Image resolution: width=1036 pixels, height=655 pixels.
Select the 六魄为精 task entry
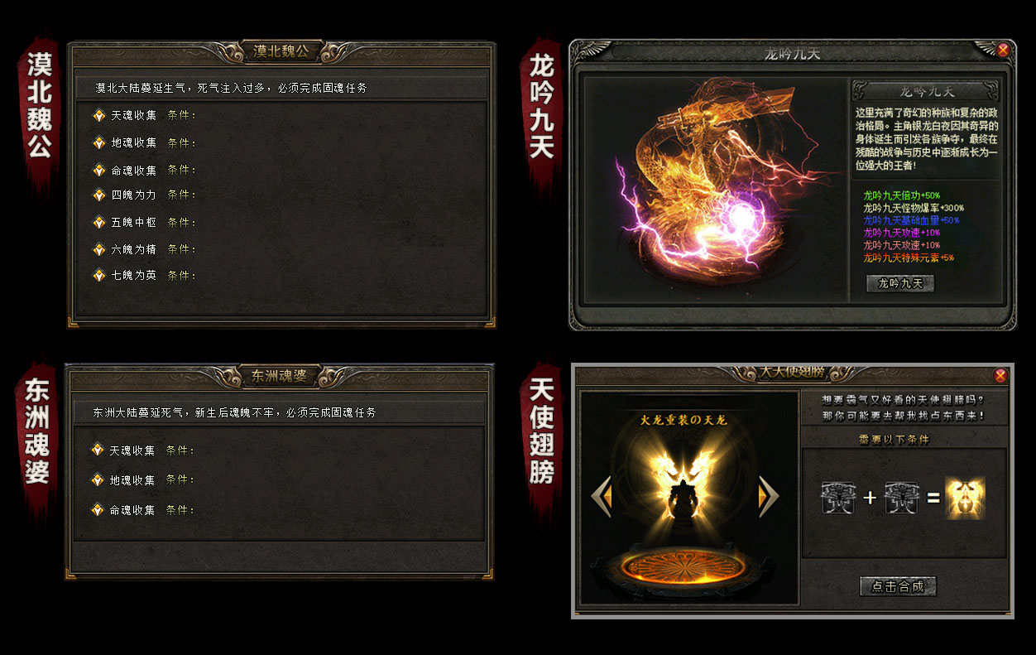pos(134,248)
